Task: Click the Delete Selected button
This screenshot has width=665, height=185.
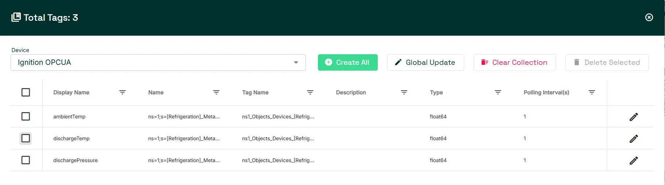Action: (x=607, y=62)
